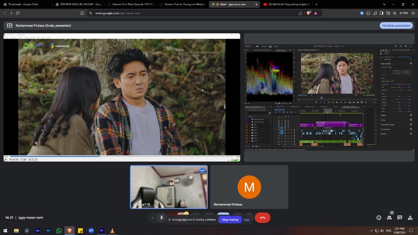Open Brave Rewards triangle icon
This screenshot has height=235, width=418.
(316, 13)
